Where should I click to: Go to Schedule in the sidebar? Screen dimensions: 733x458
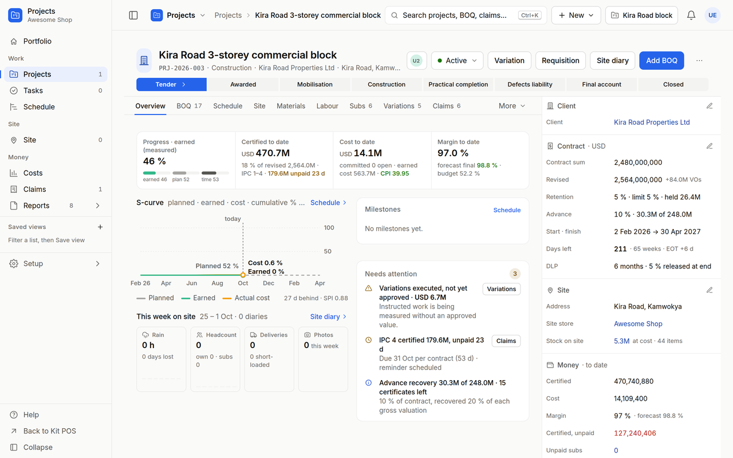click(x=56, y=107)
